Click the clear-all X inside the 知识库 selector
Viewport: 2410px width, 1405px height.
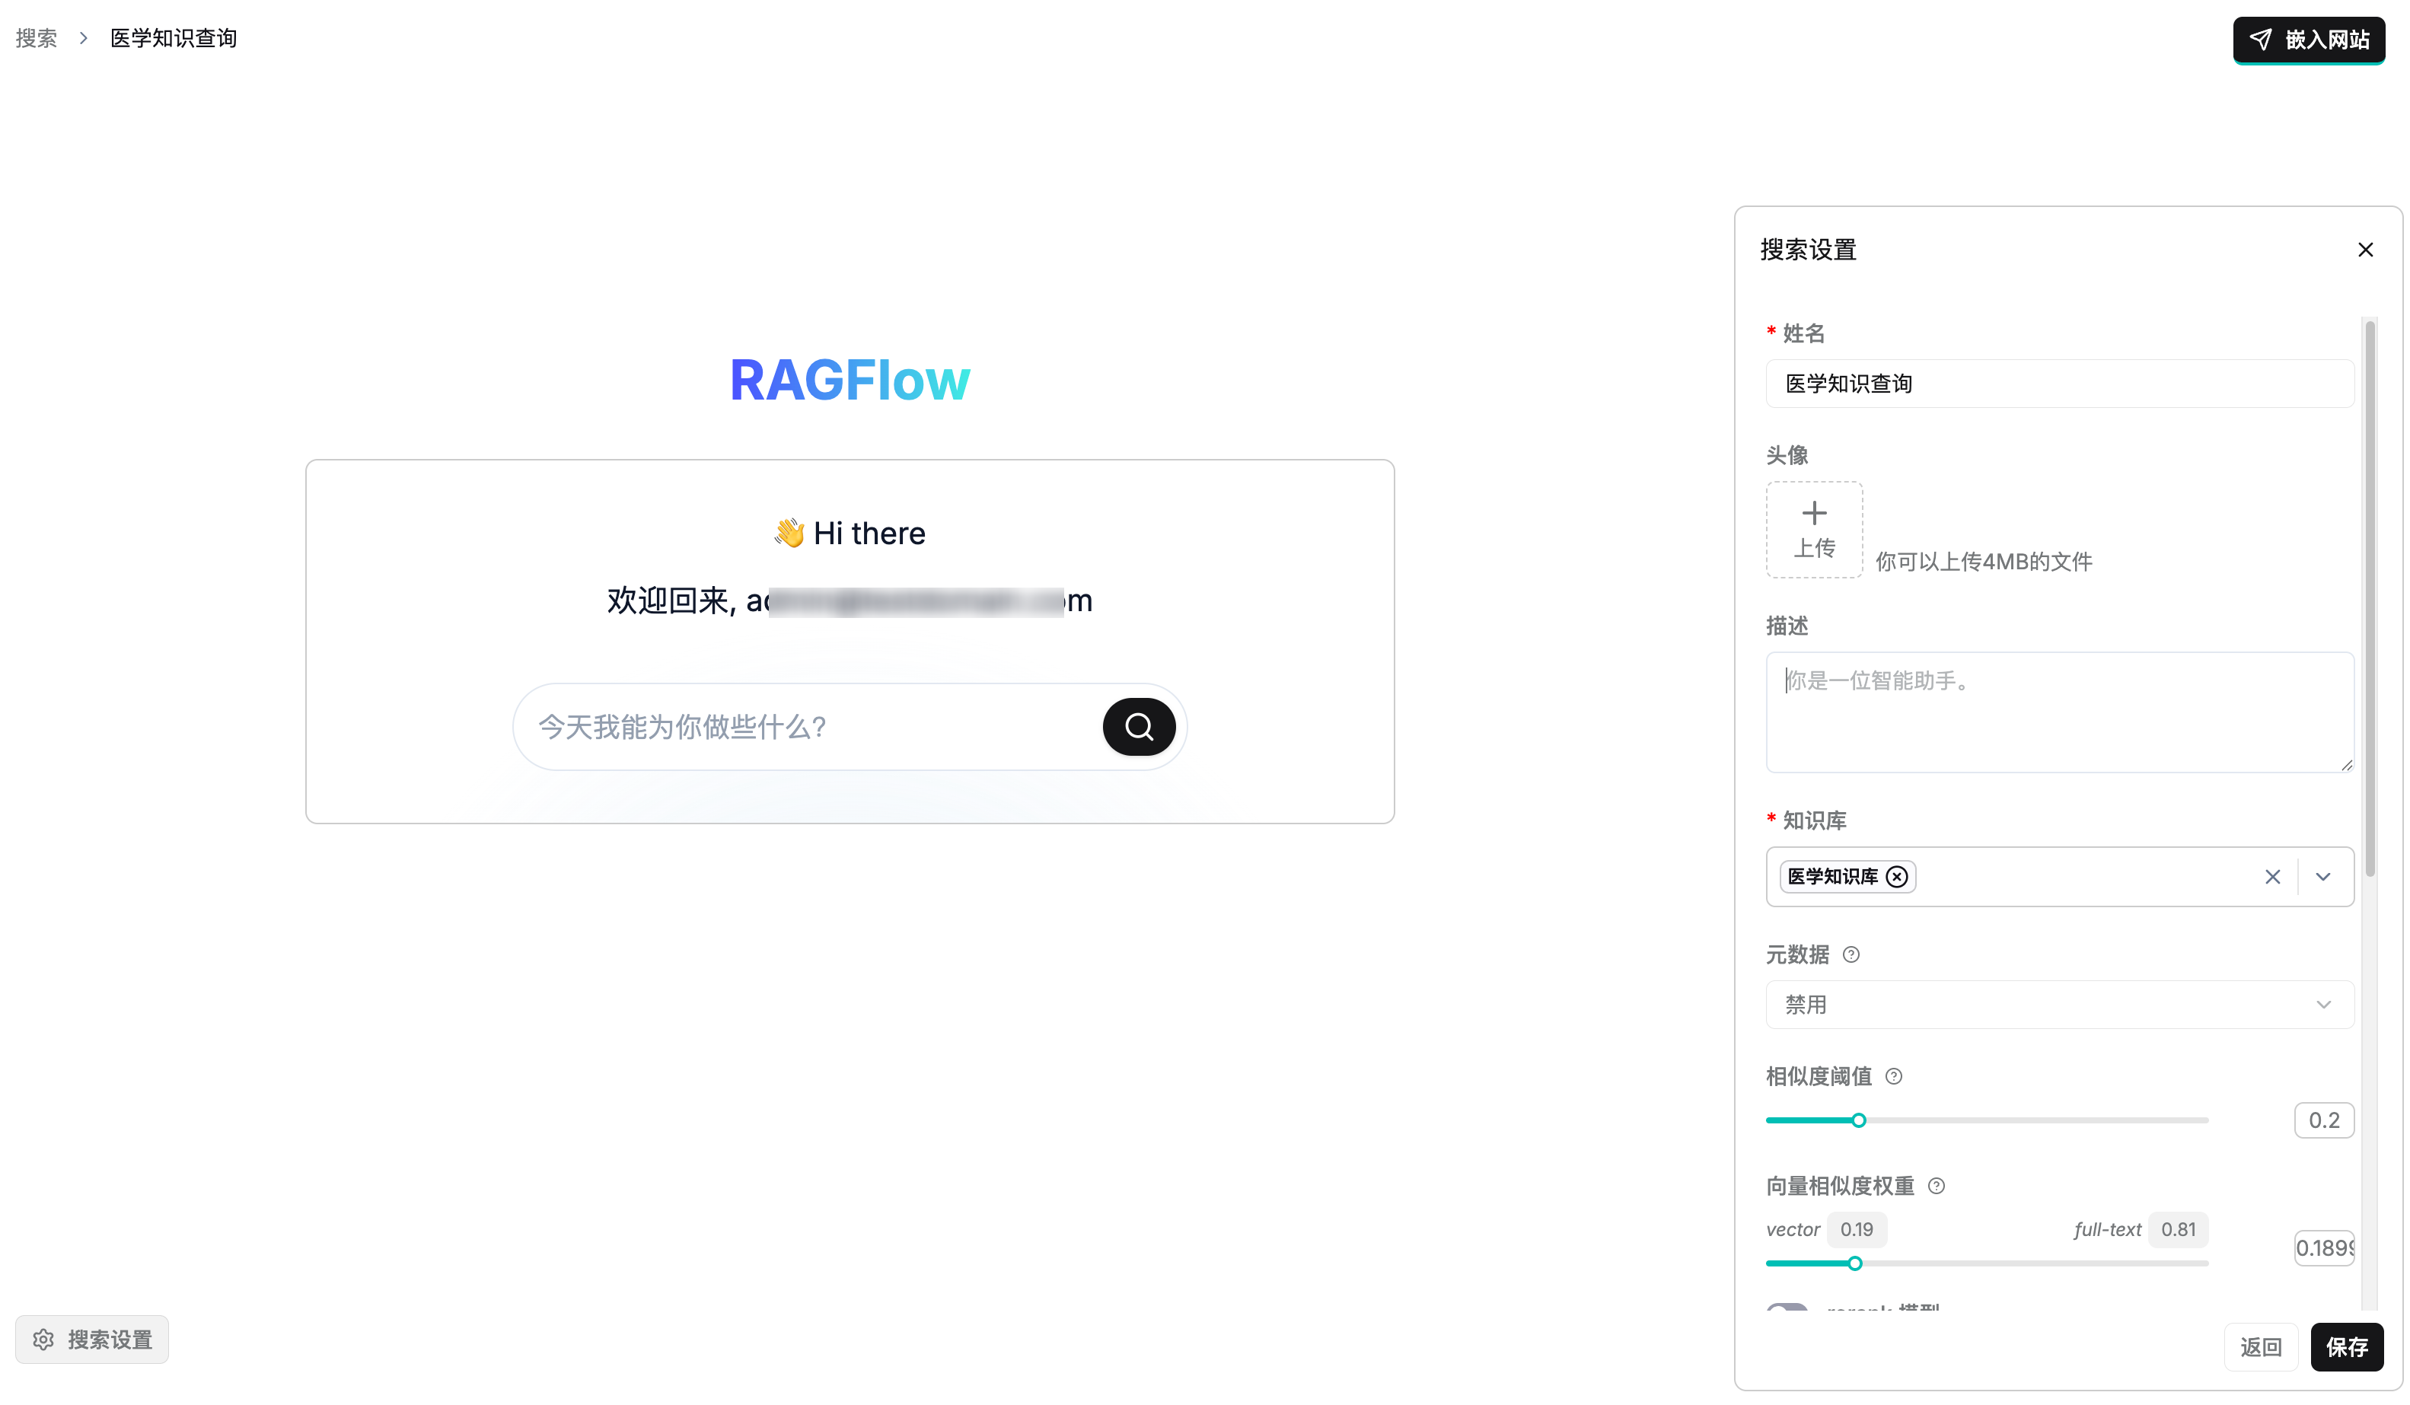[2273, 876]
